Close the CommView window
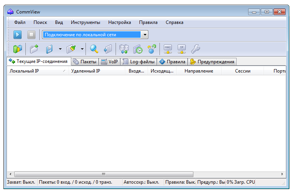Image resolution: width=299 pixels, height=196 pixels. tap(280, 12)
